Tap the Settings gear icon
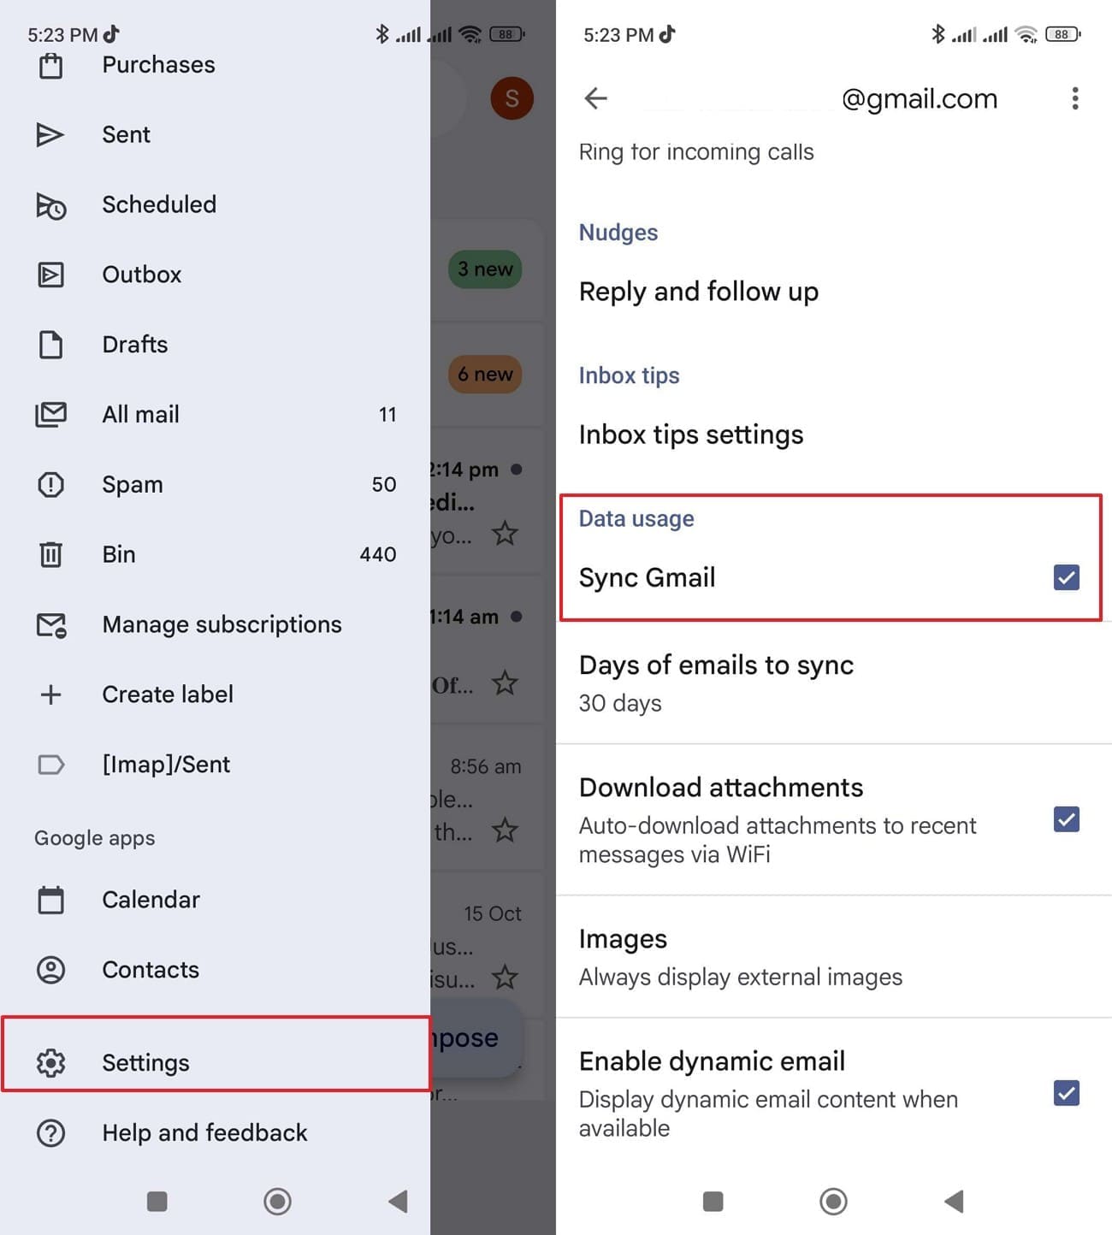 point(50,1063)
